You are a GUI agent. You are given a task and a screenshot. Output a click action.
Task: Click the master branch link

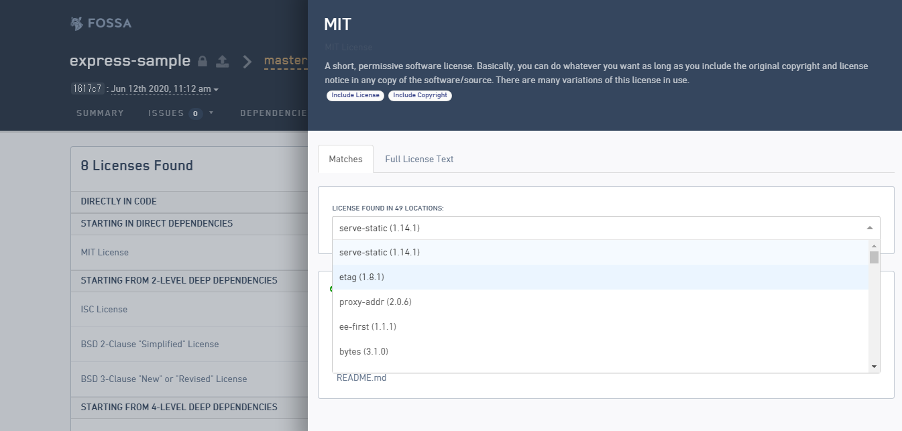(286, 61)
